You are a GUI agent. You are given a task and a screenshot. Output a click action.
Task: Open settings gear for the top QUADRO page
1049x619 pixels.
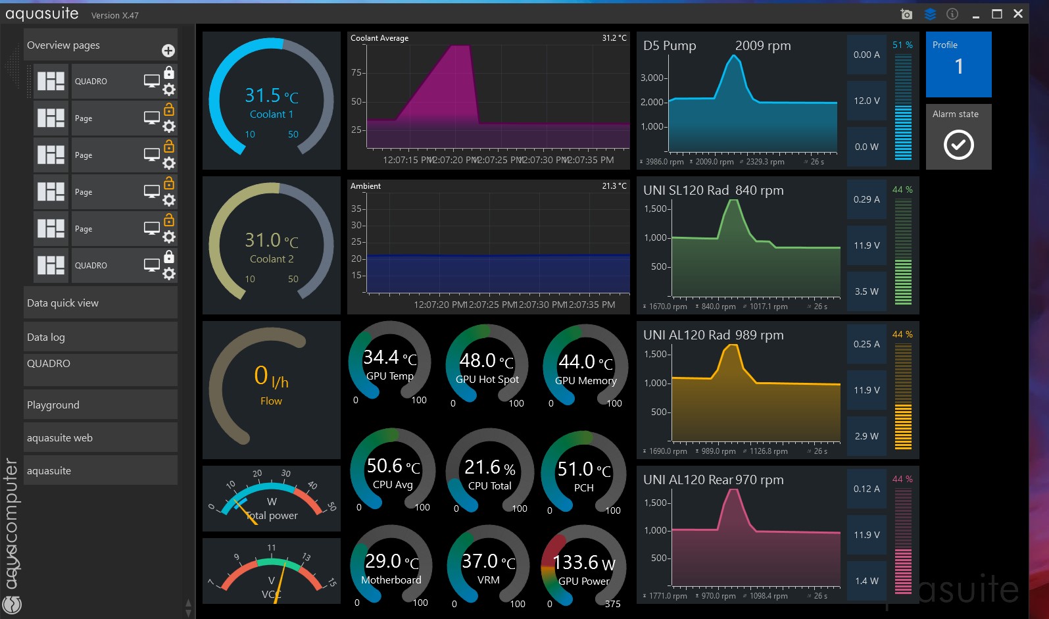tap(169, 89)
